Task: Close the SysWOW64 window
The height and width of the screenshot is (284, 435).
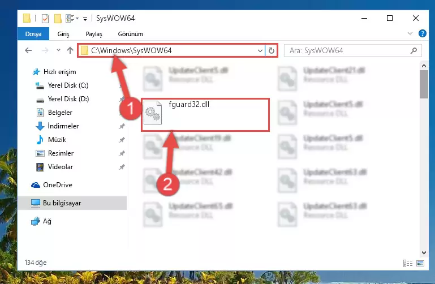Action: pyautogui.click(x=415, y=18)
